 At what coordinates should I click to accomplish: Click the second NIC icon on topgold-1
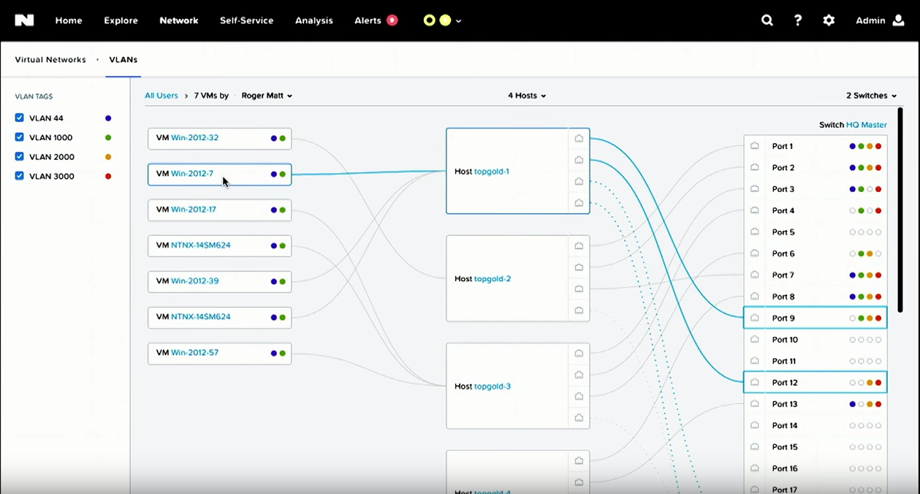click(579, 160)
